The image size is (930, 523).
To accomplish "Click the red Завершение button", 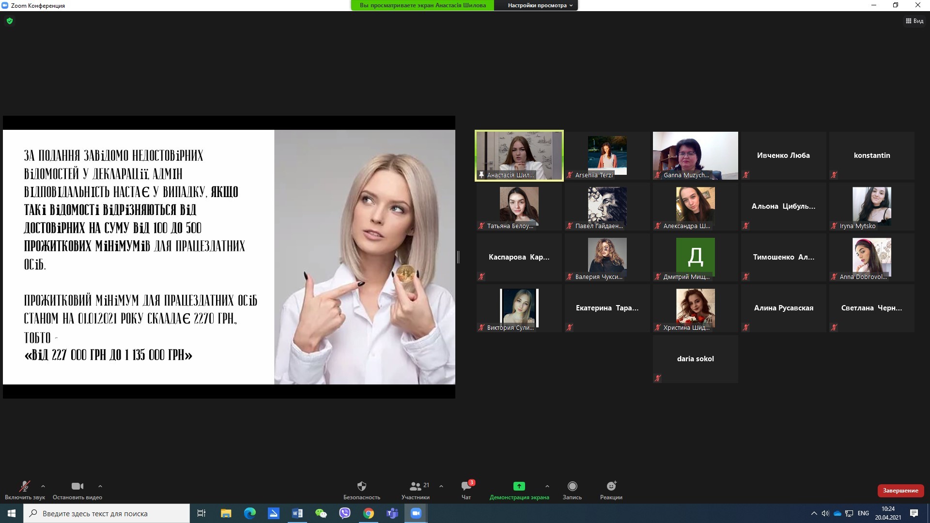I will click(900, 491).
